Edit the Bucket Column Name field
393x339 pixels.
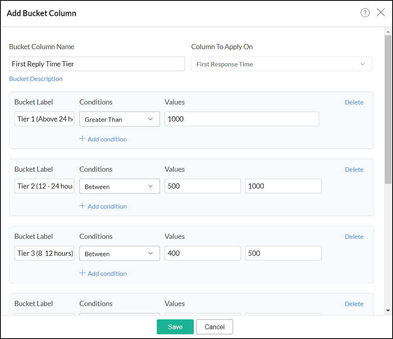(97, 64)
